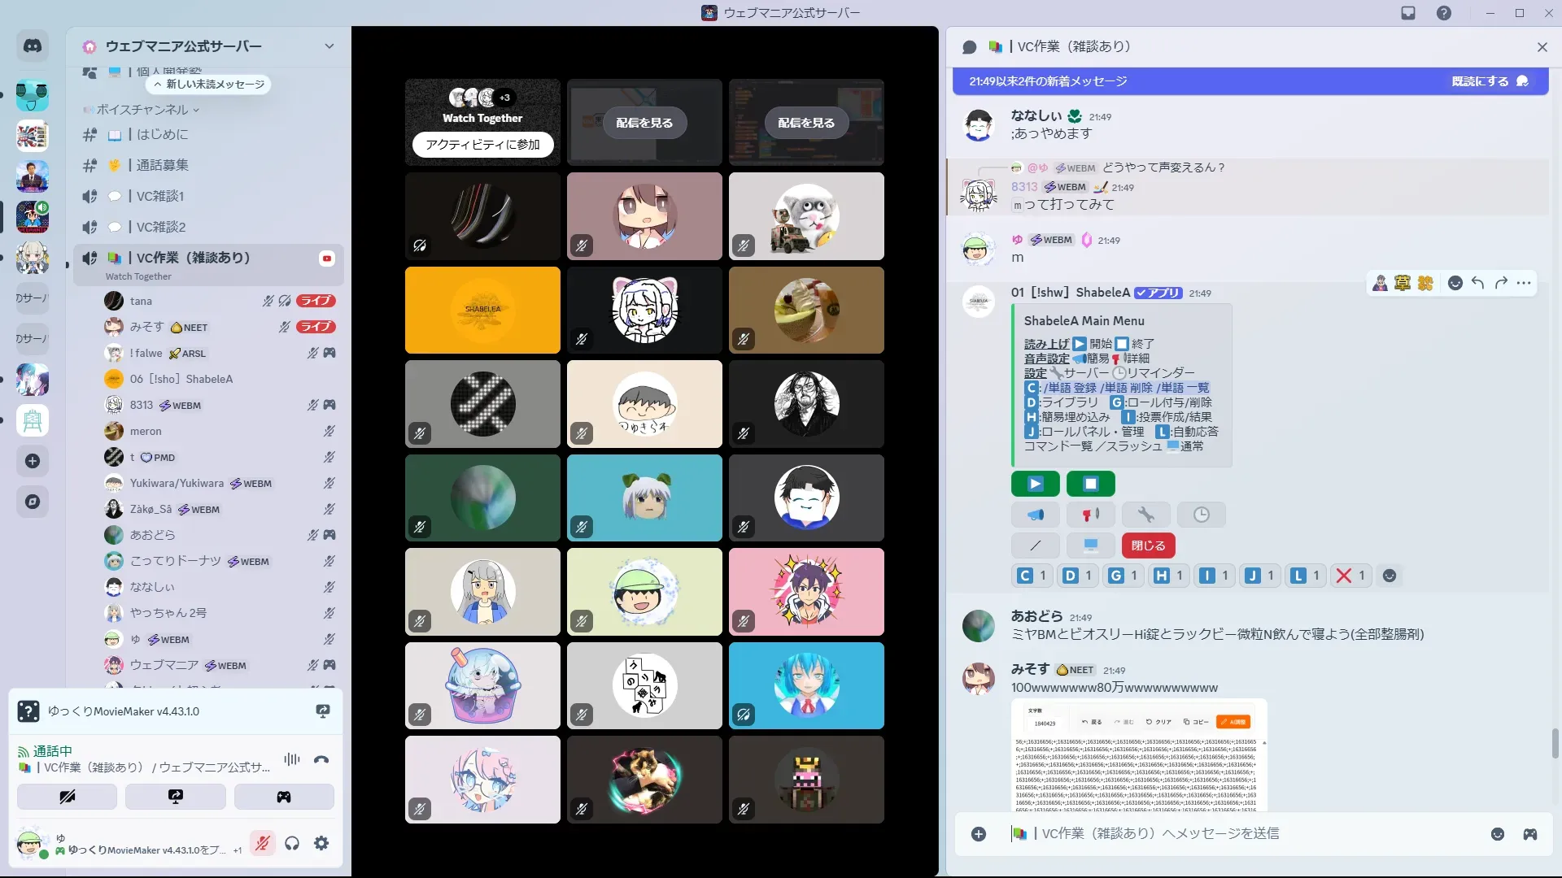The height and width of the screenshot is (878, 1562).
Task: Open user settings gear icon
Action: pyautogui.click(x=321, y=843)
